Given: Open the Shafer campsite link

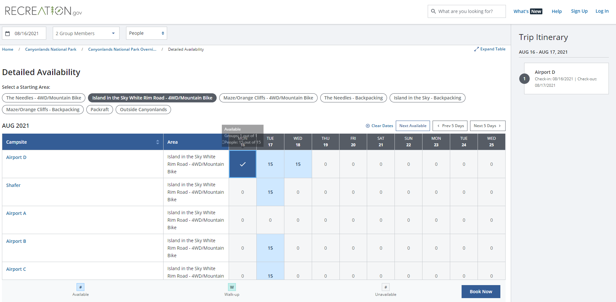Looking at the screenshot, I should (x=13, y=185).
